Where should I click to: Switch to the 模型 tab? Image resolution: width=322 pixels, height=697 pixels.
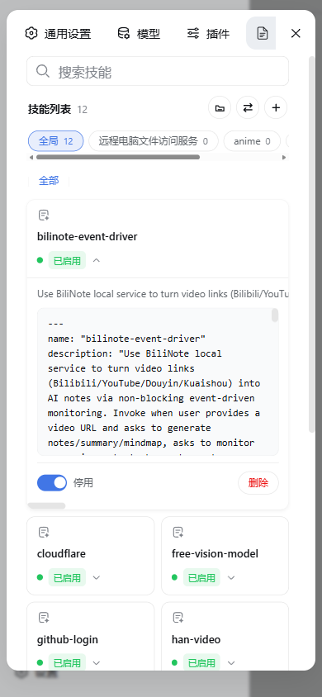pos(139,33)
